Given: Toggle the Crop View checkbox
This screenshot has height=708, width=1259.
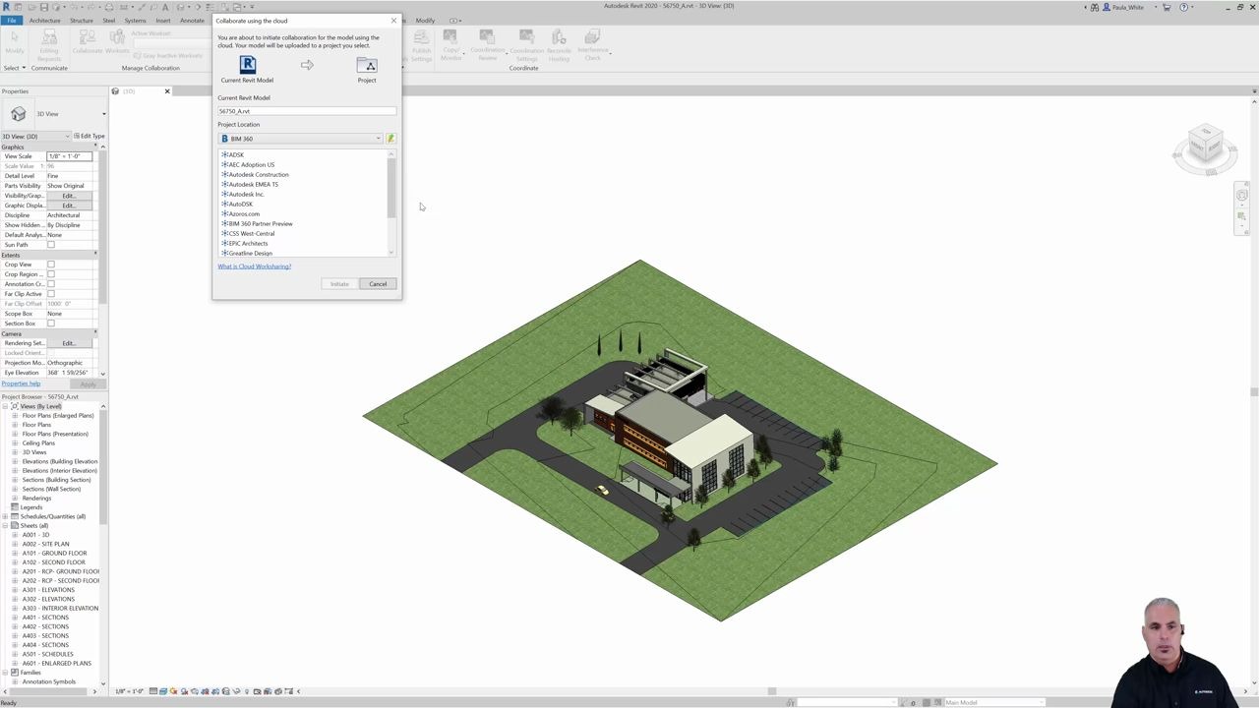Looking at the screenshot, I should 51,265.
